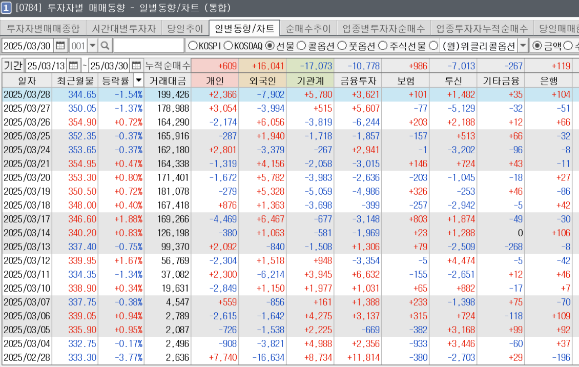Open the period end date calendar picker

point(136,66)
